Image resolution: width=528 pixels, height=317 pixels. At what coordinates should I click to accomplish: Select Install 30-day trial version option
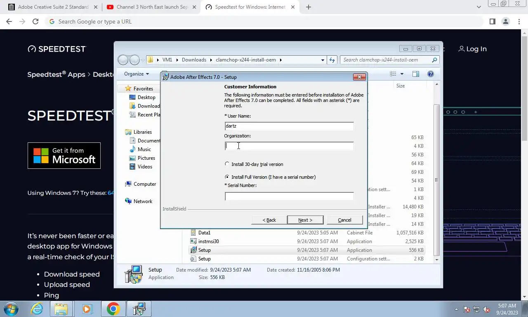227,164
